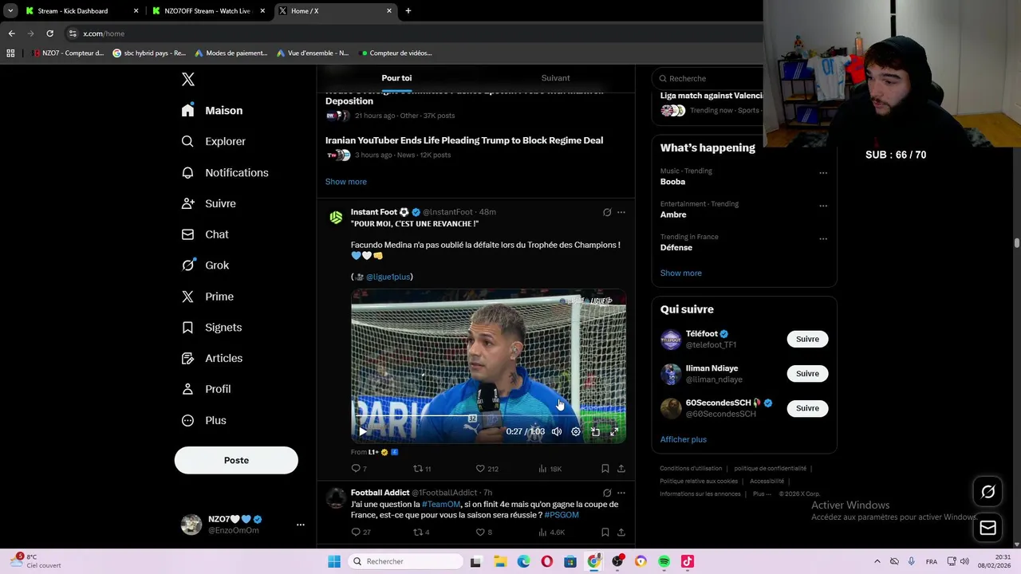The width and height of the screenshot is (1021, 574).
Task: Open Chat in the sidebar
Action: [x=205, y=234]
